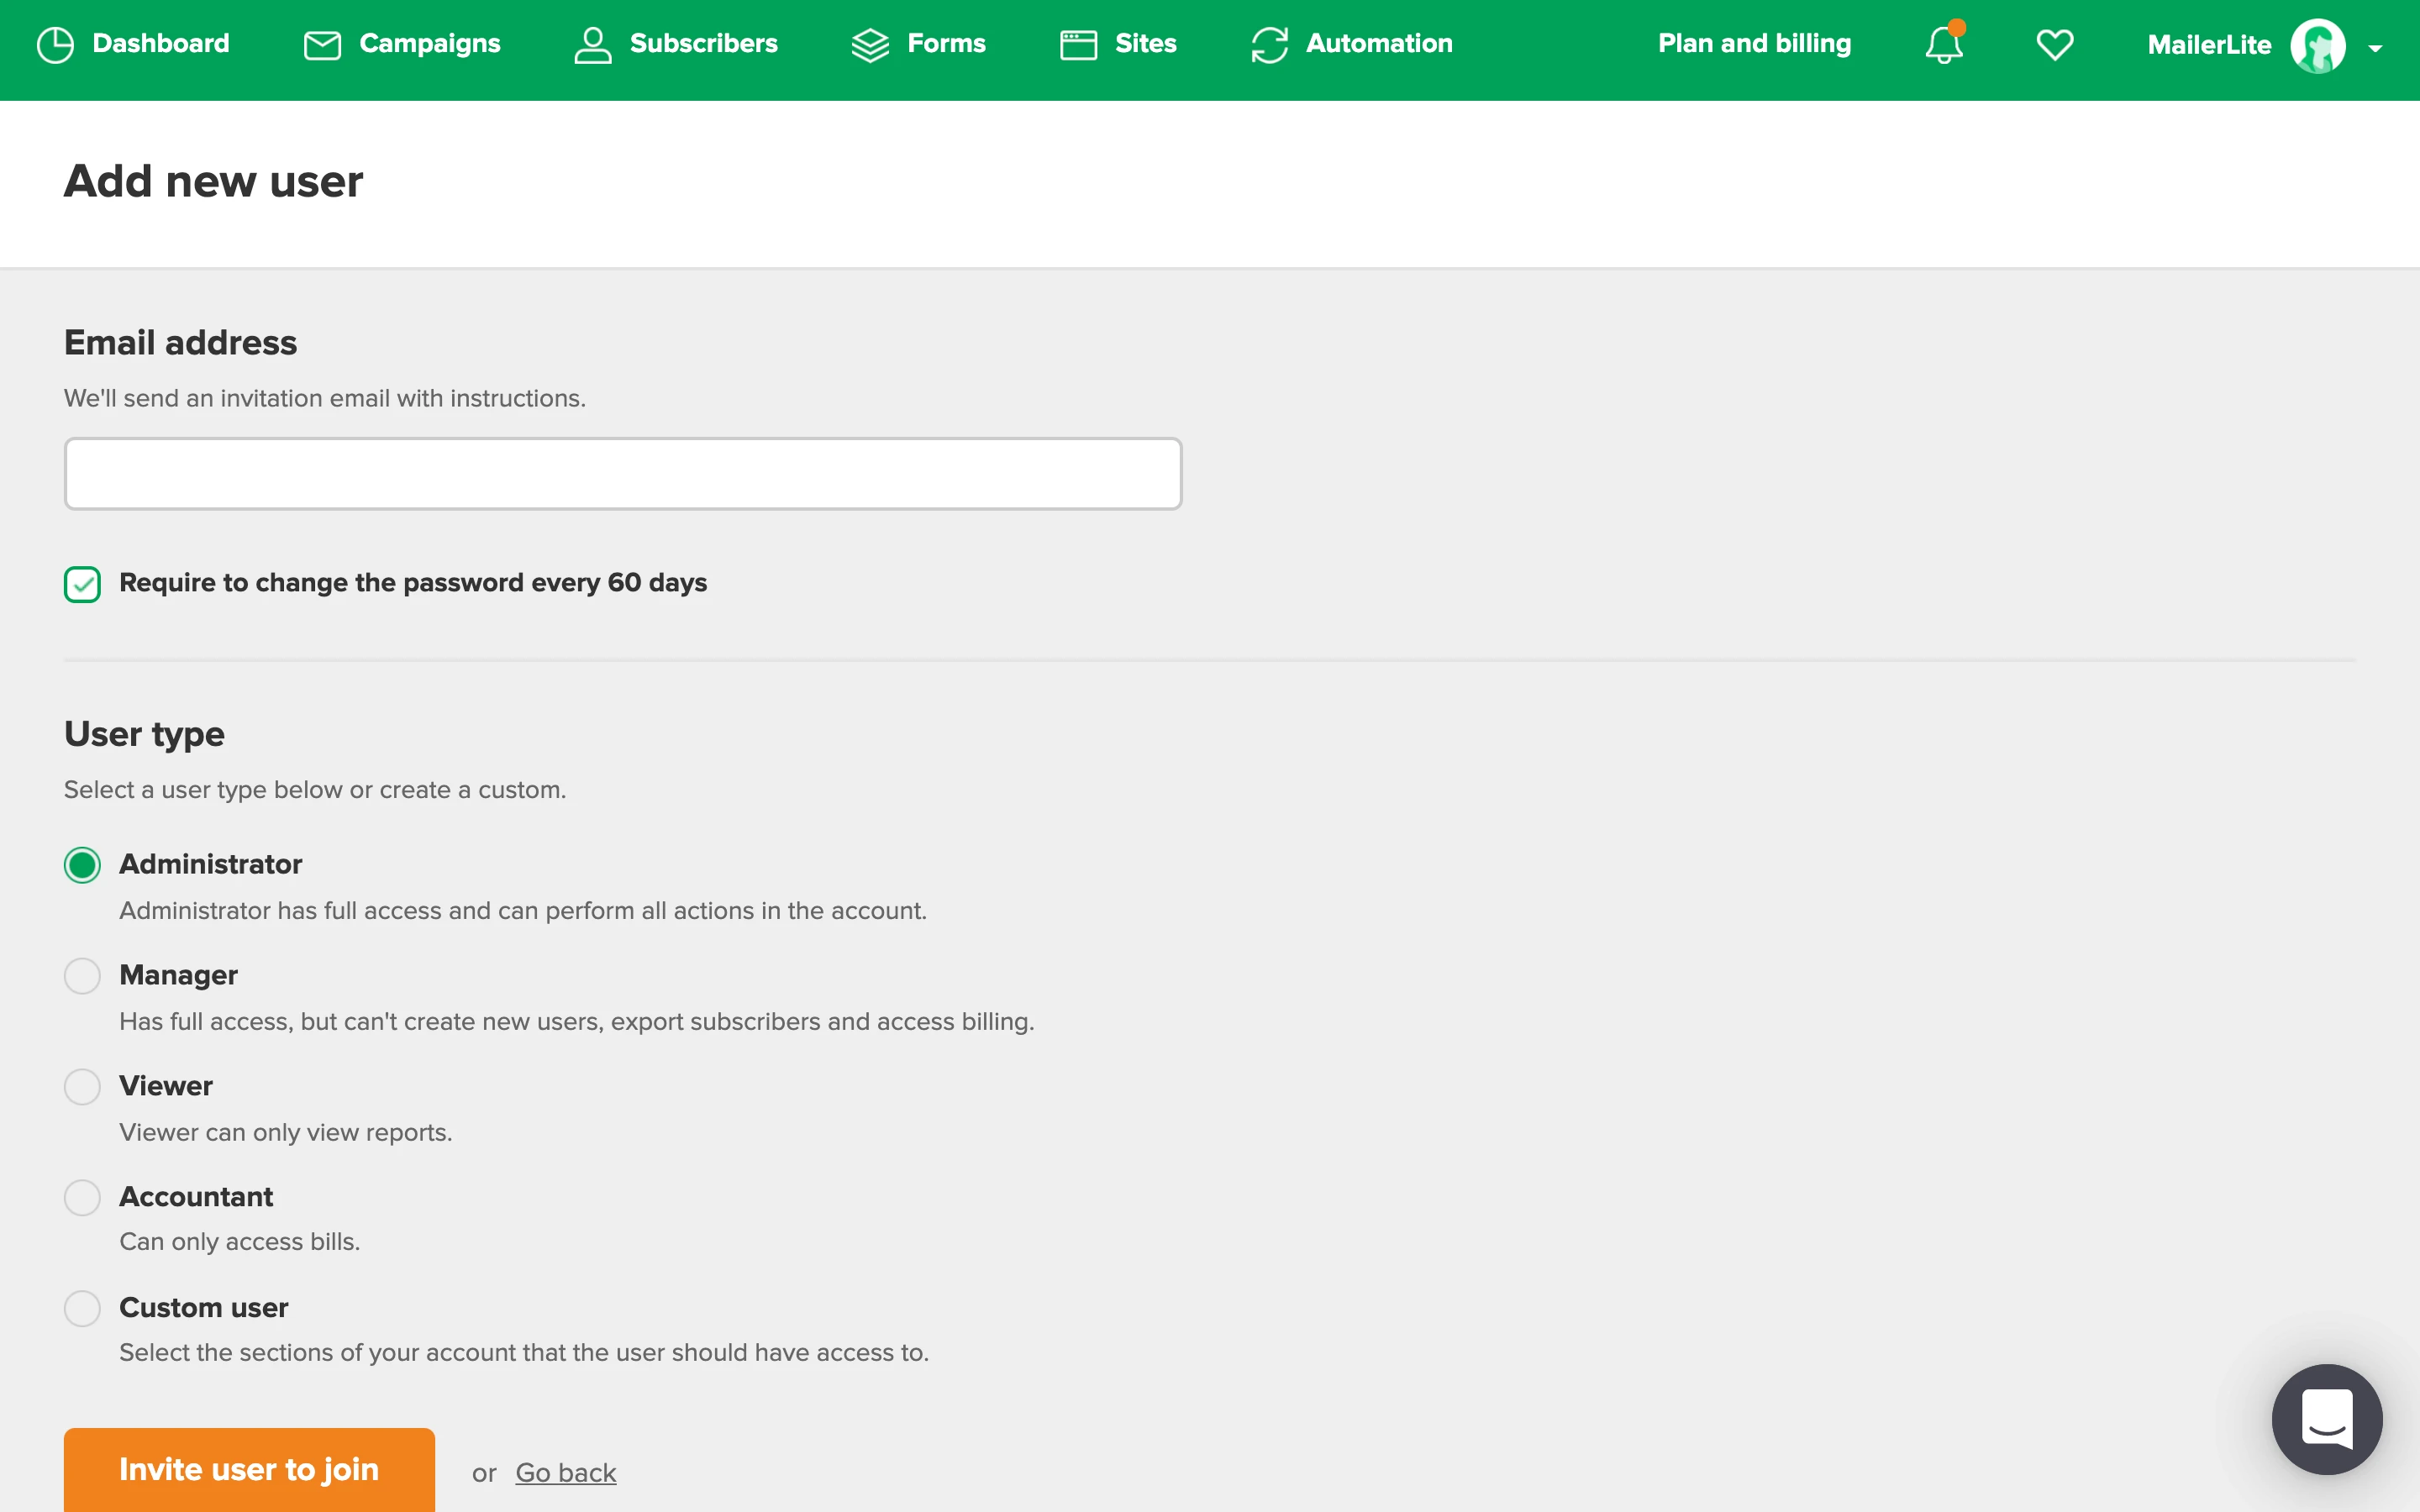Open notifications bell icon

pyautogui.click(x=1943, y=45)
